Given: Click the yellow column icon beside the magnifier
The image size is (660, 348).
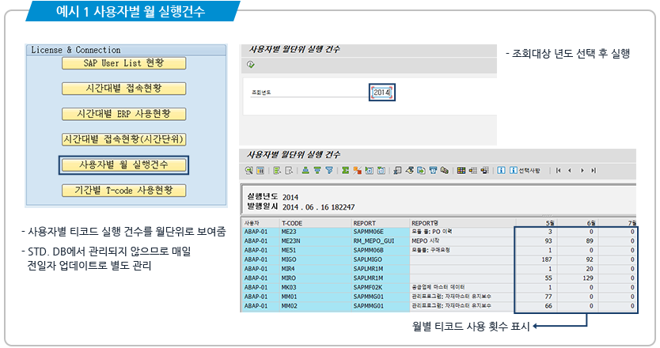Looking at the screenshot, I should point(260,170).
